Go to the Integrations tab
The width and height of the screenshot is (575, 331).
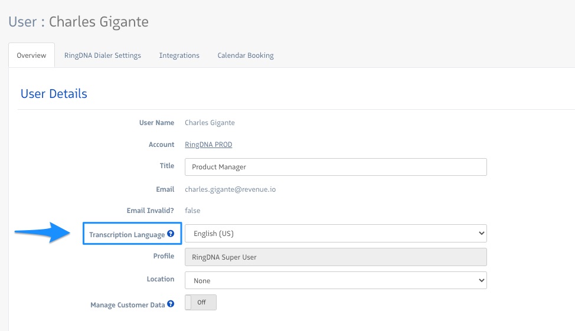tap(179, 55)
